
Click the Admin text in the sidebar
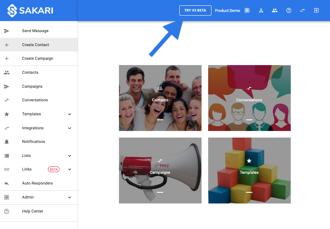tap(28, 197)
